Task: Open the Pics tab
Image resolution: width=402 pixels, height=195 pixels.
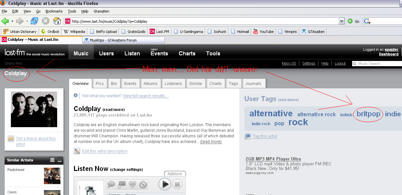Action: 100,84
